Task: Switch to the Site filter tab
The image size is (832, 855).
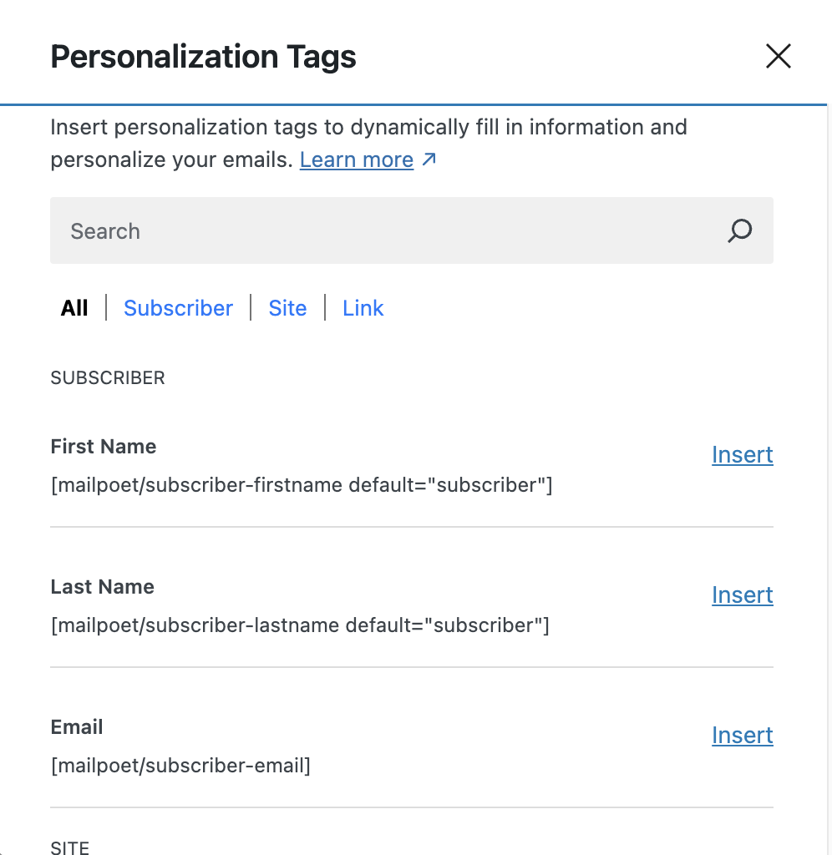Action: tap(287, 308)
